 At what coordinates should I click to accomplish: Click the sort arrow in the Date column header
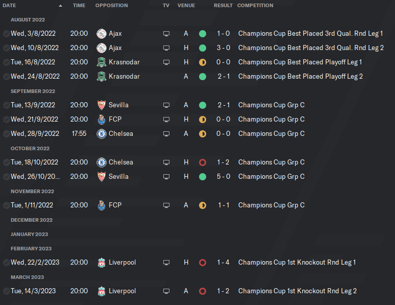pos(61,6)
